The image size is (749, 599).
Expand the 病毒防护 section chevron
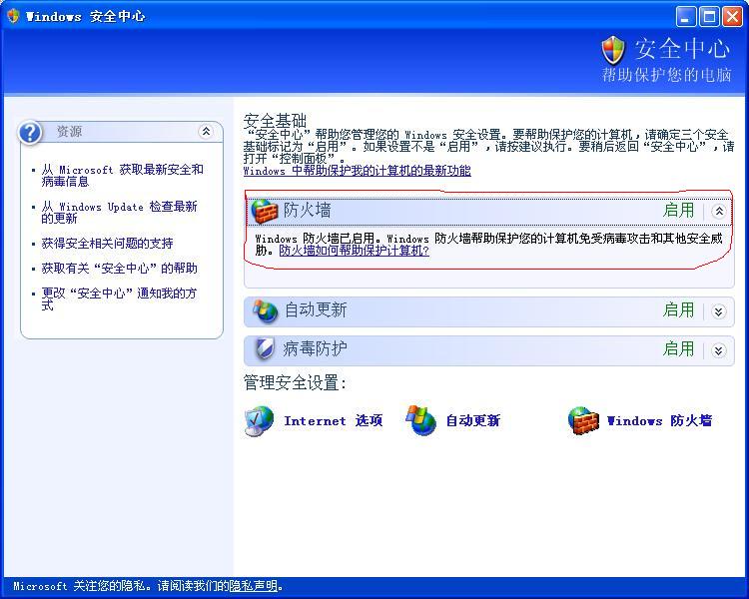pyautogui.click(x=719, y=350)
